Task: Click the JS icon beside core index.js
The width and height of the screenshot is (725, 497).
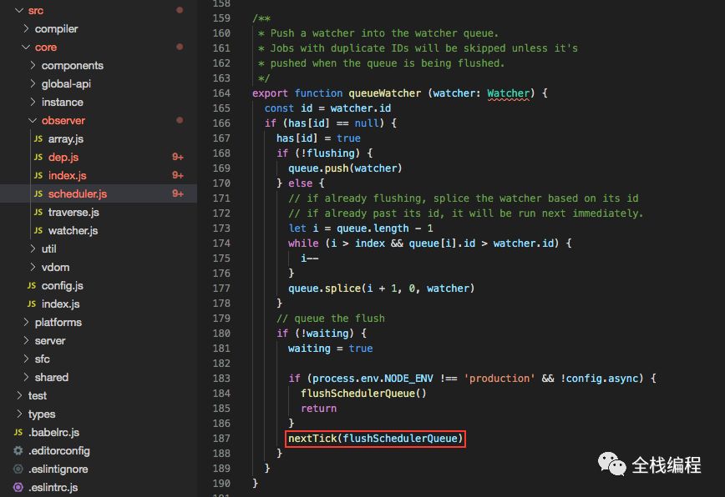Action: (32, 304)
